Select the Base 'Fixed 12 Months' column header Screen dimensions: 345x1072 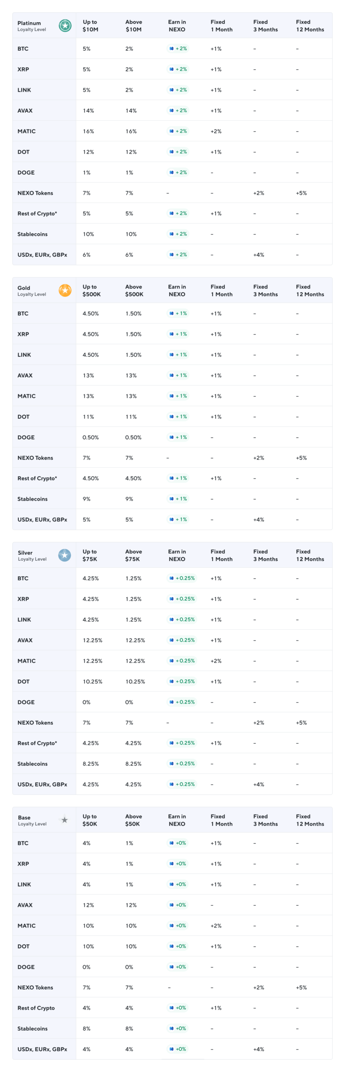(x=310, y=819)
